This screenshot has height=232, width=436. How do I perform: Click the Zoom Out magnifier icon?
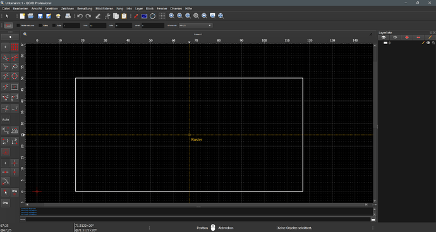pos(180,16)
